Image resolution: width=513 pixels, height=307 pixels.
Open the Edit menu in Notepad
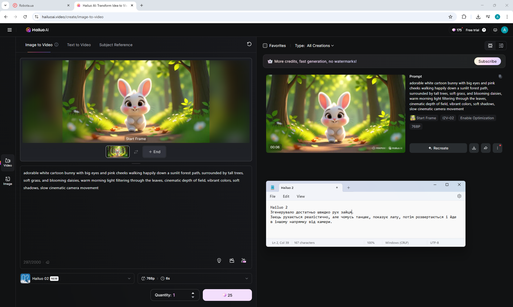(286, 196)
